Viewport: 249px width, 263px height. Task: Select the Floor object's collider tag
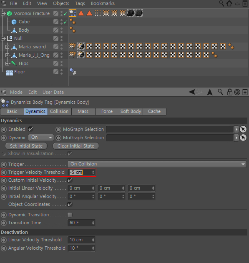(x=73, y=72)
